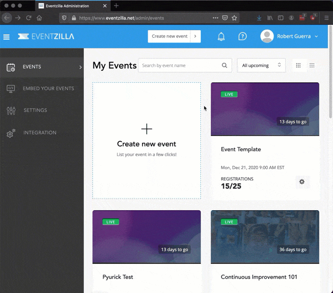Click the My Events heading
This screenshot has height=293, width=333.
click(x=115, y=66)
